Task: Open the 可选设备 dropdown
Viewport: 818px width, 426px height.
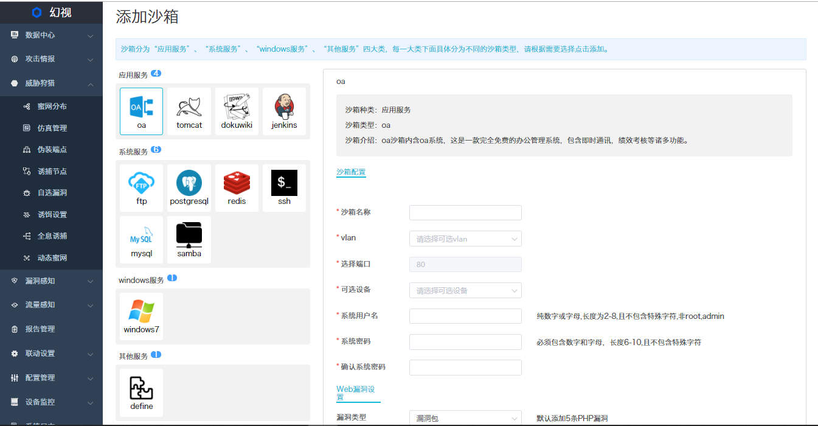Action: (x=465, y=290)
